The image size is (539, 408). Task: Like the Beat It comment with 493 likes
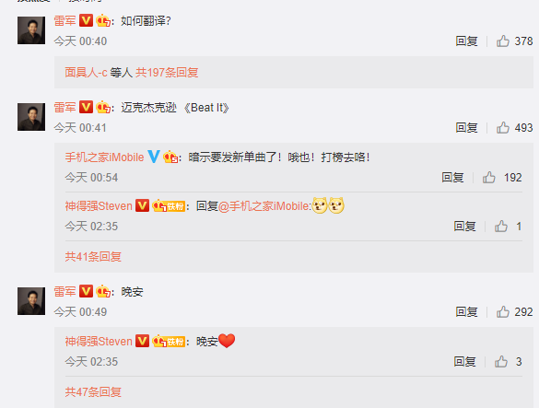502,128
